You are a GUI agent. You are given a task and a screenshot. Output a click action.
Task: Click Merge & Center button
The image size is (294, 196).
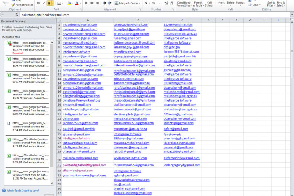tap(127, 3)
